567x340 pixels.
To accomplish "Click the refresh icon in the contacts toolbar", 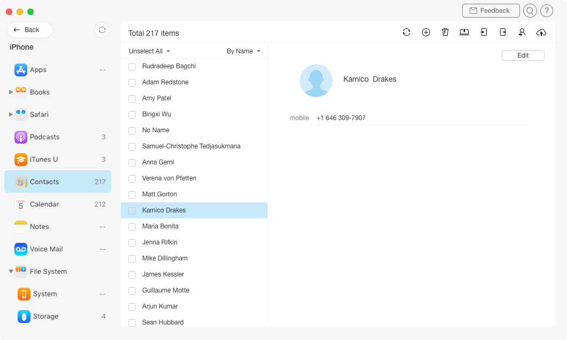I will (x=407, y=33).
